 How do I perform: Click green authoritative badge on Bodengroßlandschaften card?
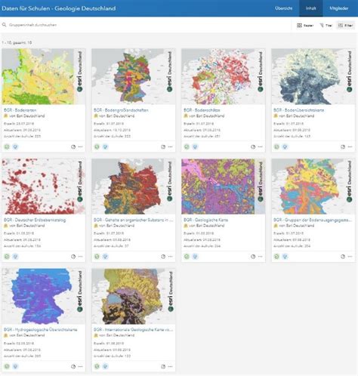coord(97,146)
